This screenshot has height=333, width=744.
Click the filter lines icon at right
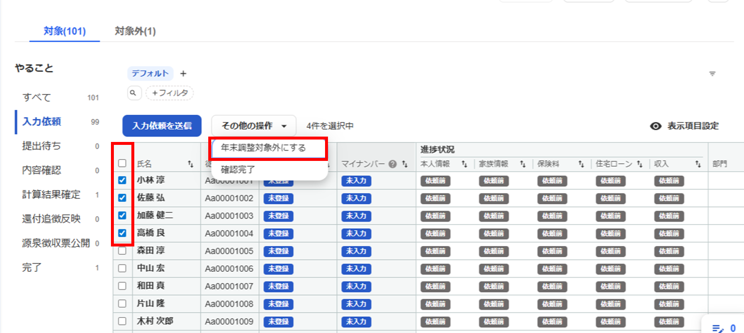click(x=712, y=74)
